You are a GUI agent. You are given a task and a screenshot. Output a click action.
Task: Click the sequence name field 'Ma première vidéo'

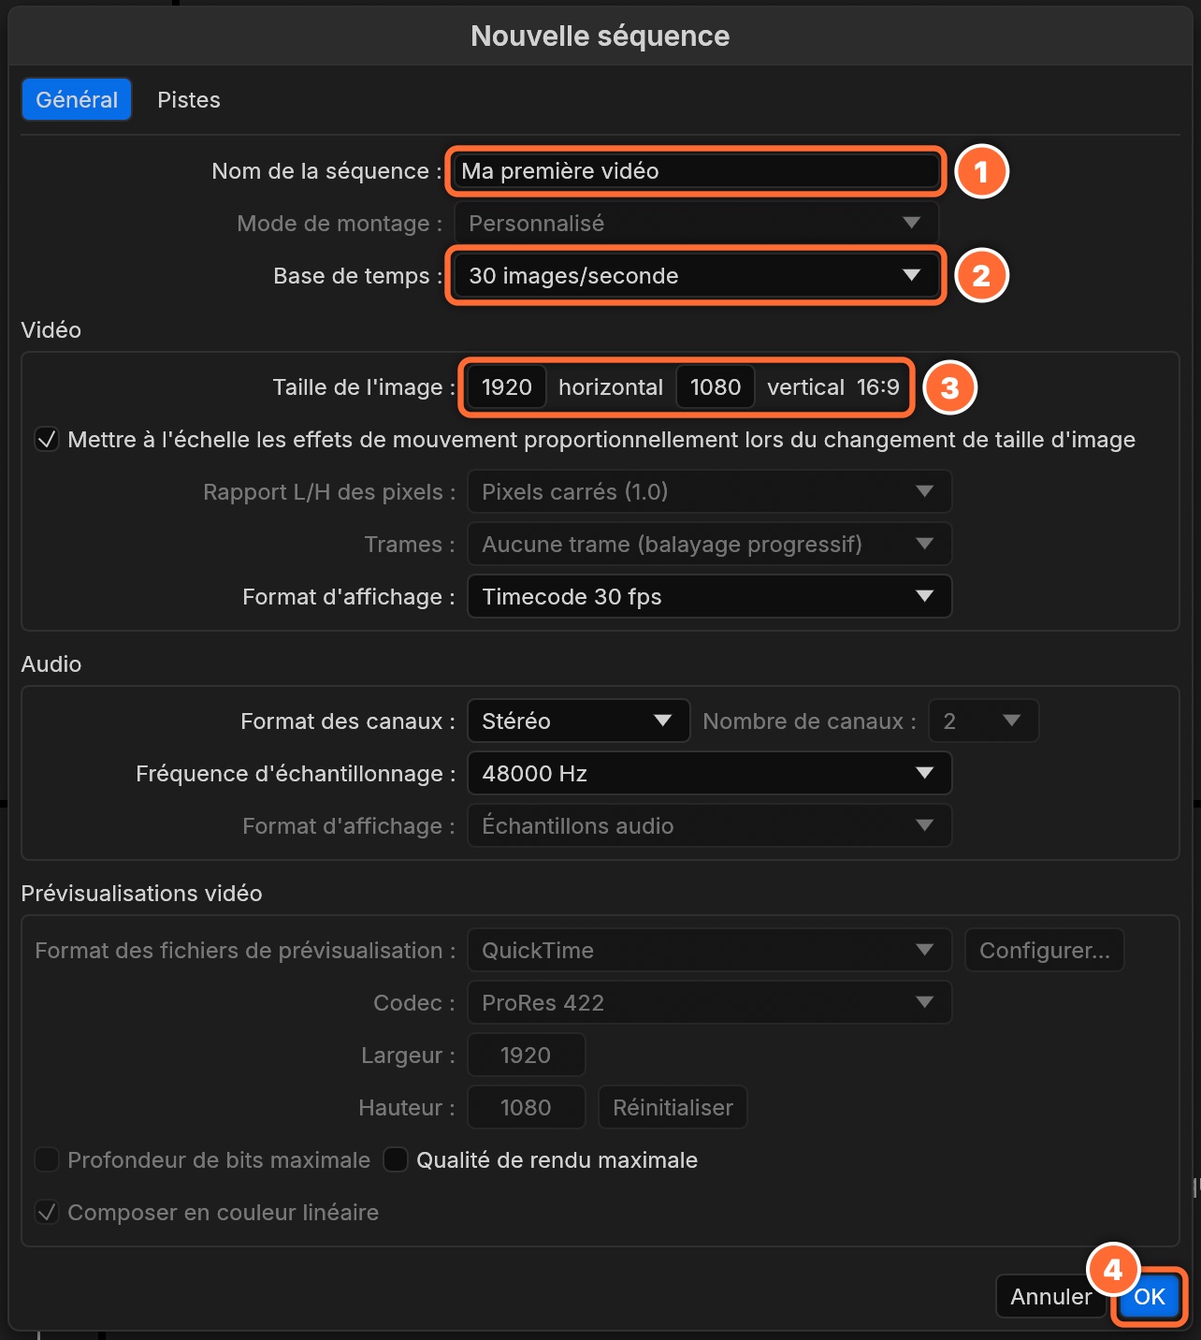click(696, 171)
